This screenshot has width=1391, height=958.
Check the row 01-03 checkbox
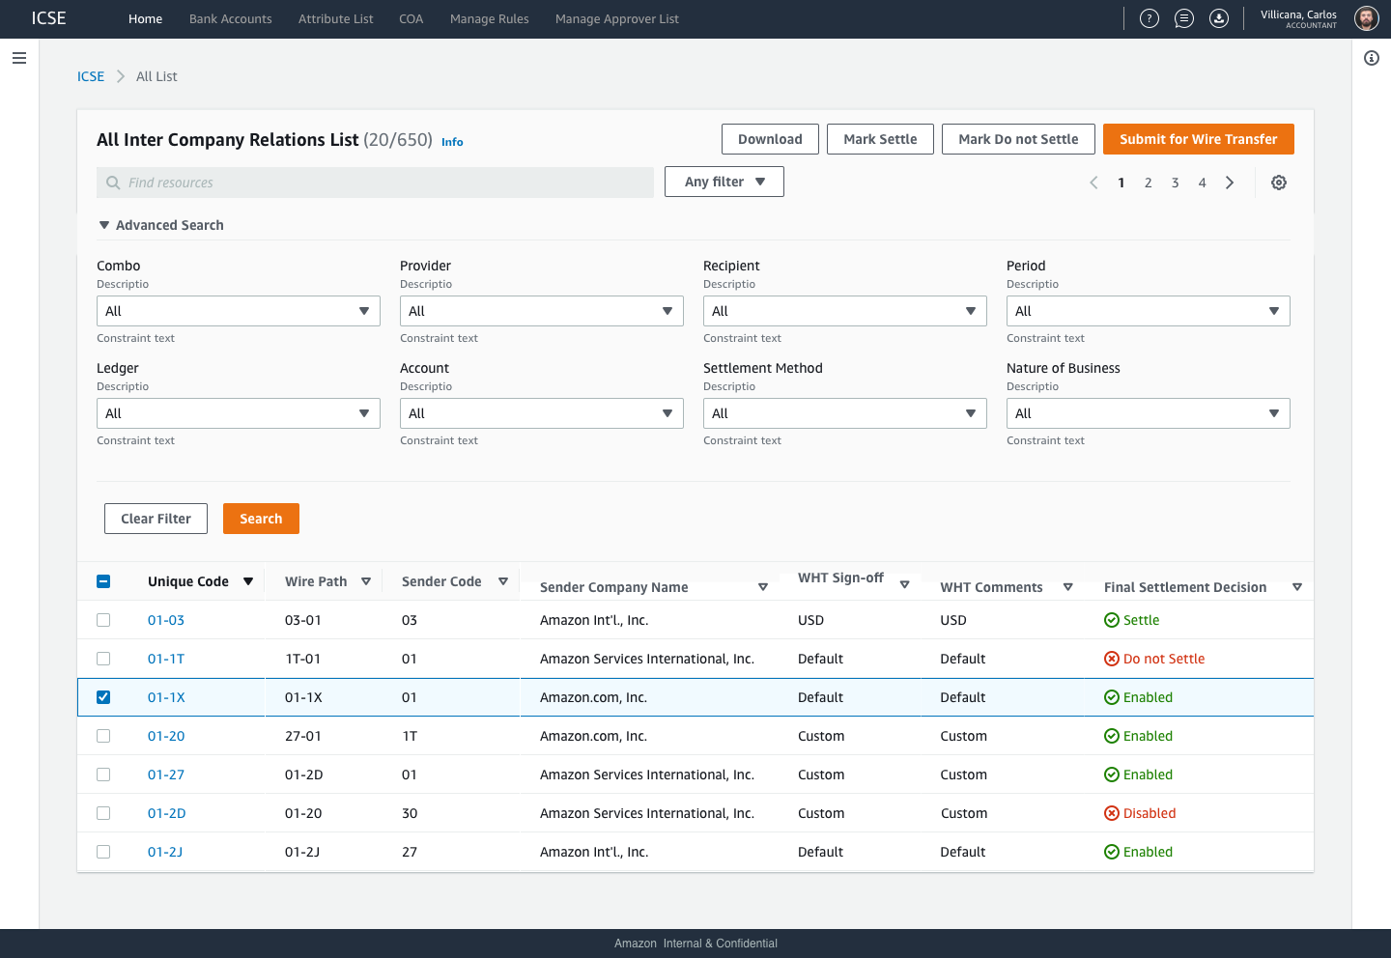(103, 620)
